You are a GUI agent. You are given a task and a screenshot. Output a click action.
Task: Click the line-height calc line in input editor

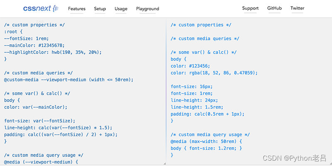click(58, 127)
